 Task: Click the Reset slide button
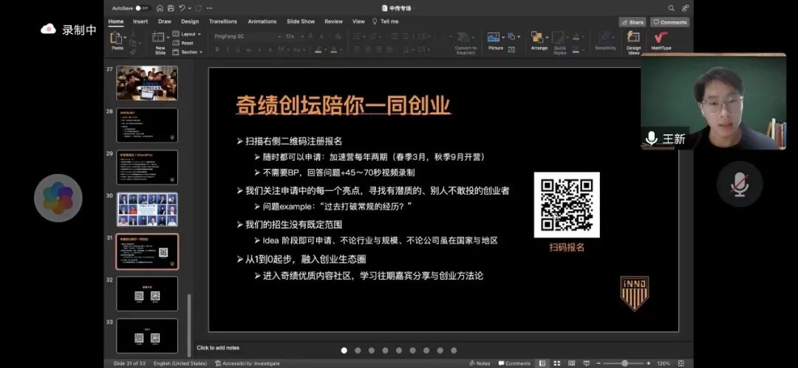tap(184, 44)
